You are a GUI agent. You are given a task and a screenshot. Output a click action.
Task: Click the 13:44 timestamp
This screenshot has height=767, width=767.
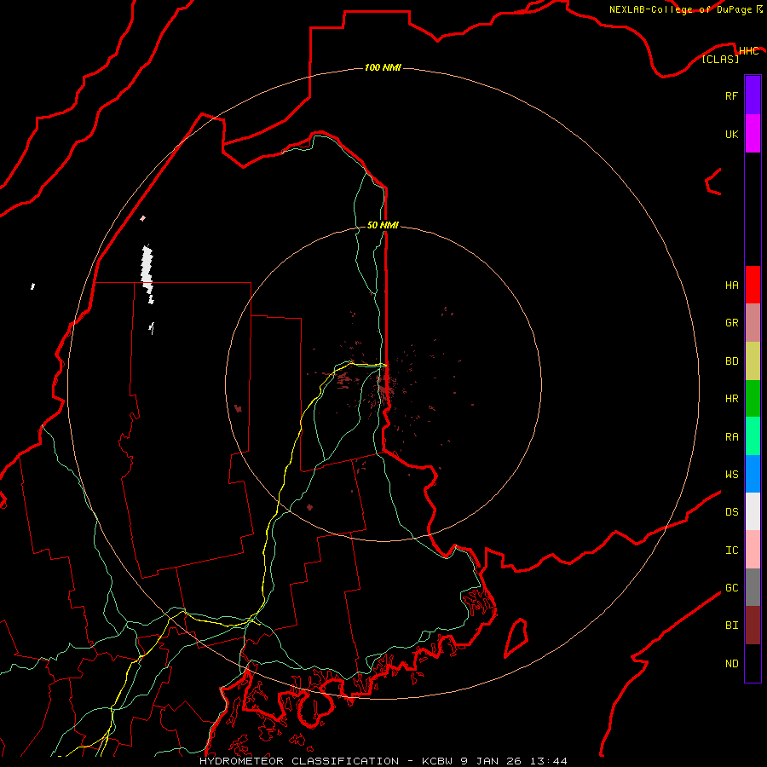pos(547,761)
